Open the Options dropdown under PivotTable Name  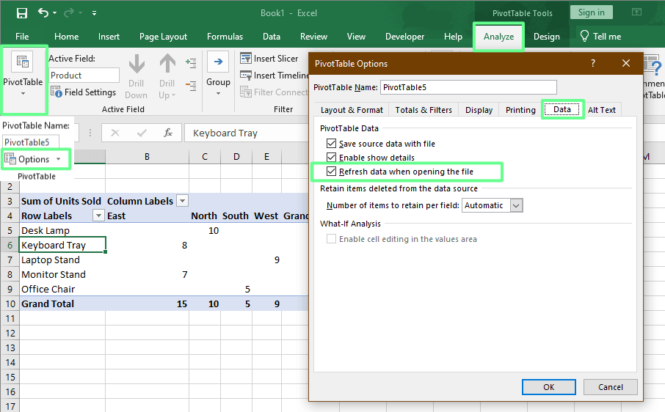click(37, 159)
